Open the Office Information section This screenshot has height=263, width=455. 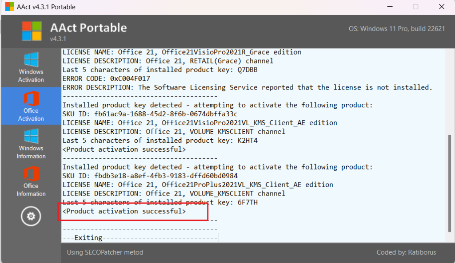tap(31, 181)
